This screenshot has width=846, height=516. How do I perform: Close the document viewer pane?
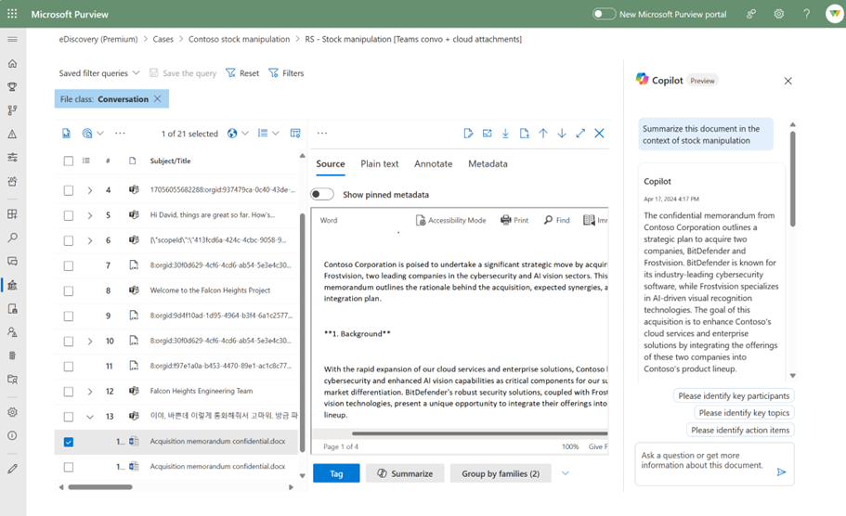599,134
